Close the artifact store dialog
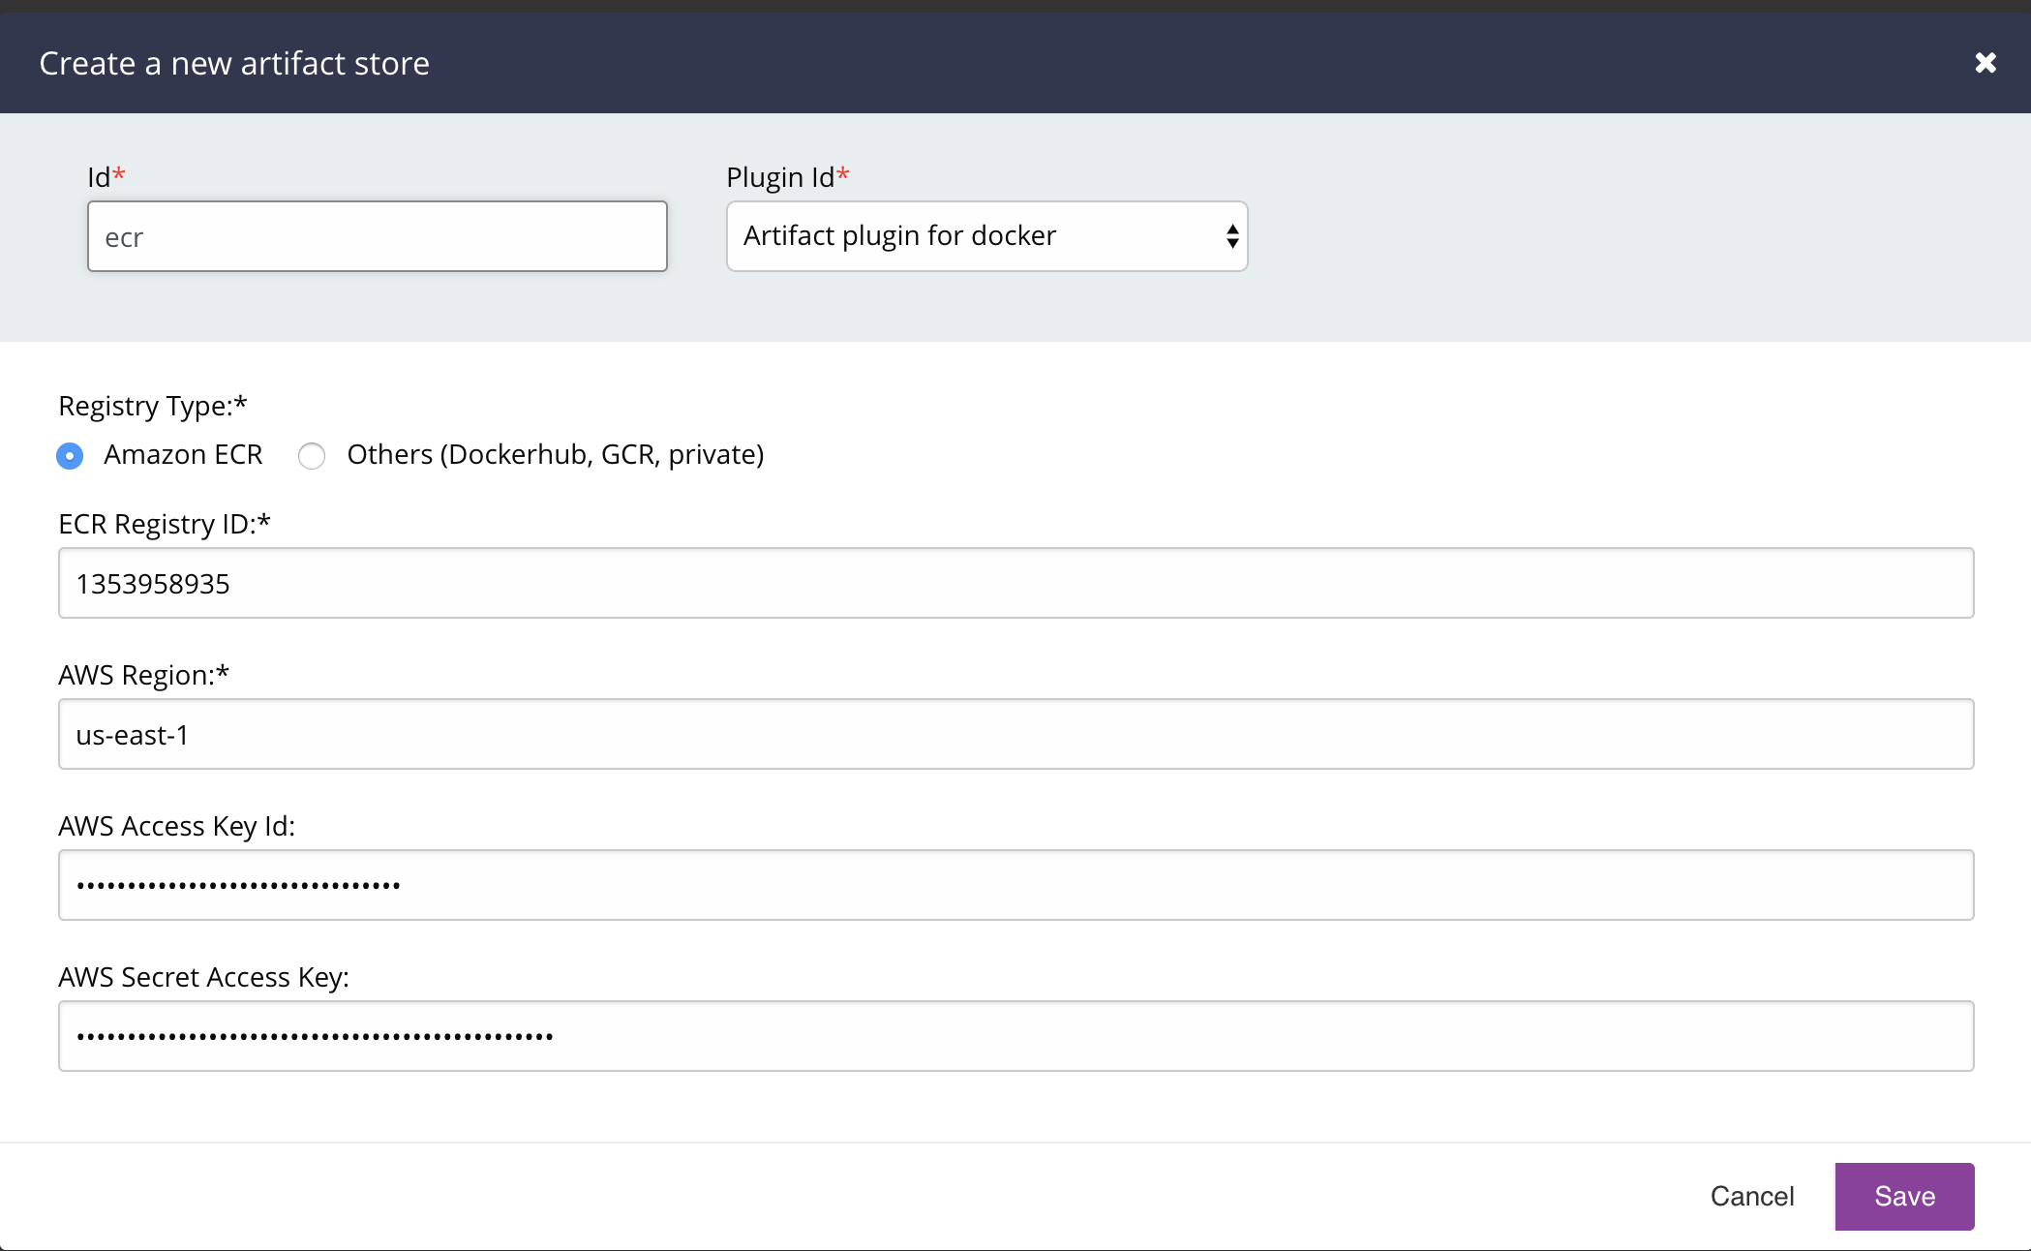 pyautogui.click(x=1985, y=63)
